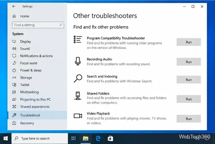Select Tablet in the sidebar
Image resolution: width=215 pixels, height=144 pixels.
25,85
